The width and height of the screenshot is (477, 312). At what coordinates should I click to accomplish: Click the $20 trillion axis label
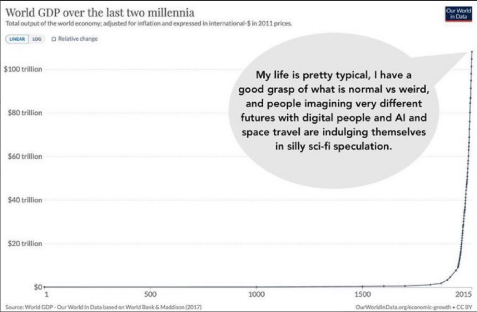click(x=25, y=243)
